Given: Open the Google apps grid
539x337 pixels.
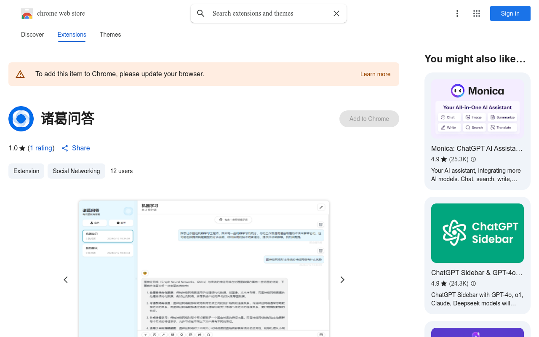Looking at the screenshot, I should click(x=477, y=13).
